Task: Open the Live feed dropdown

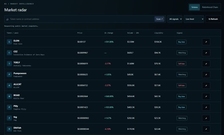Action: coord(194,19)
